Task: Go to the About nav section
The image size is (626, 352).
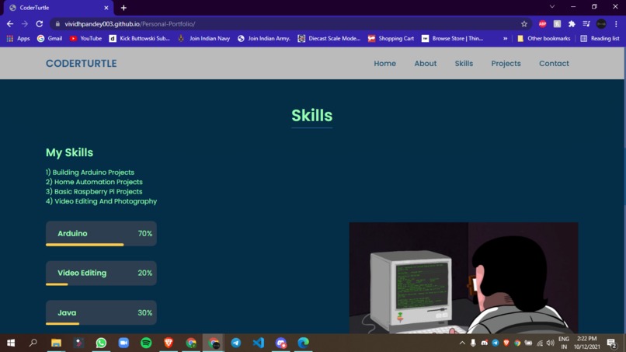Action: click(x=425, y=64)
